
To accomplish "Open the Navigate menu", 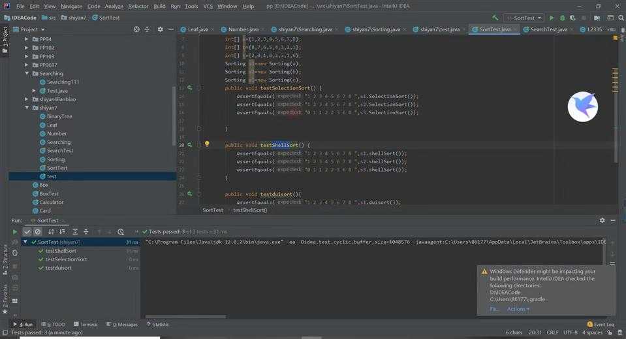I will [x=71, y=6].
